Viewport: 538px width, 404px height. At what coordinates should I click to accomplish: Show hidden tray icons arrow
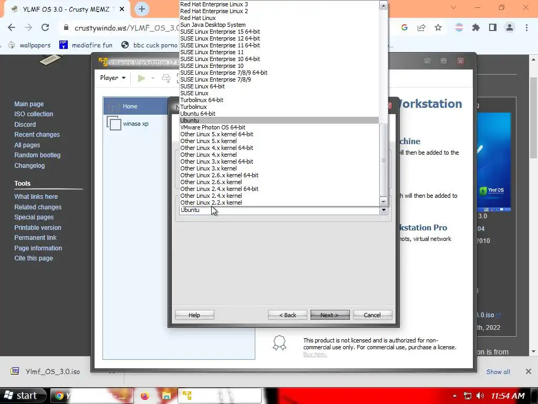click(x=454, y=396)
